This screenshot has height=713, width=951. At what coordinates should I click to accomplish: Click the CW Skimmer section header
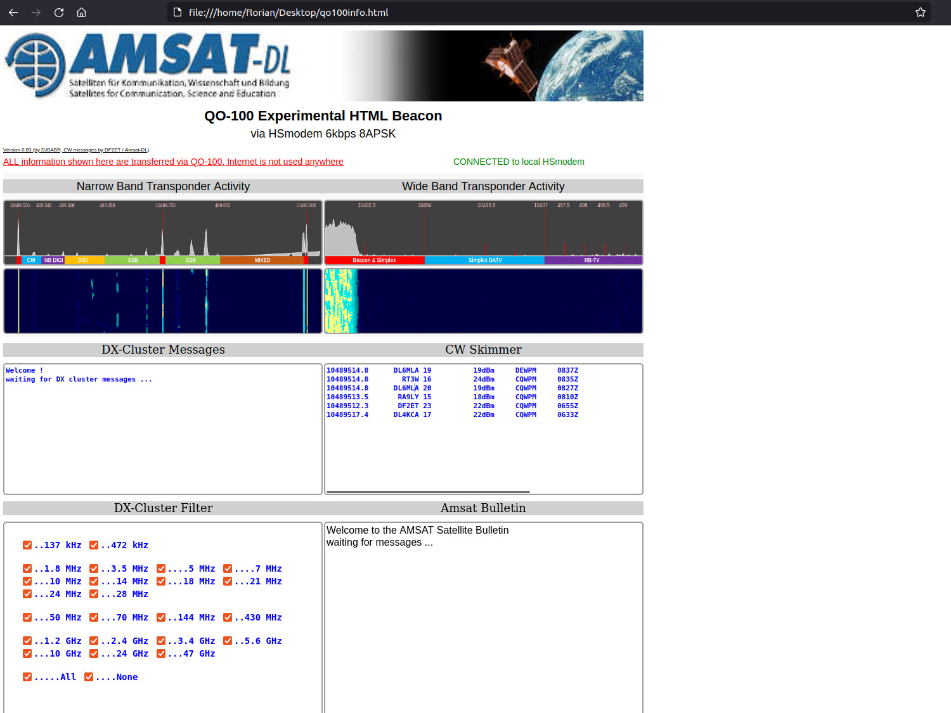pyautogui.click(x=483, y=350)
